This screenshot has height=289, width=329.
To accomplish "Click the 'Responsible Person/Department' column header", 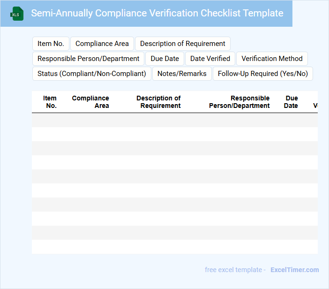I will pyautogui.click(x=239, y=102).
